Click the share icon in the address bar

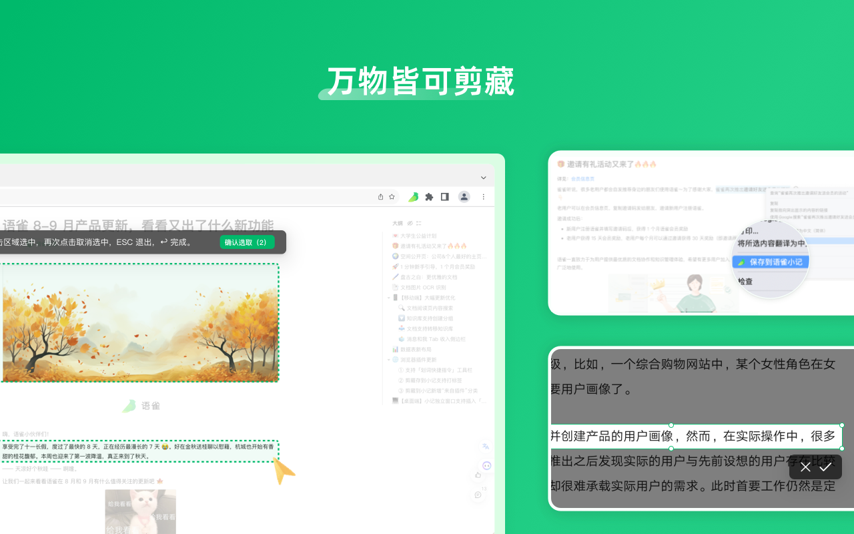click(x=381, y=197)
